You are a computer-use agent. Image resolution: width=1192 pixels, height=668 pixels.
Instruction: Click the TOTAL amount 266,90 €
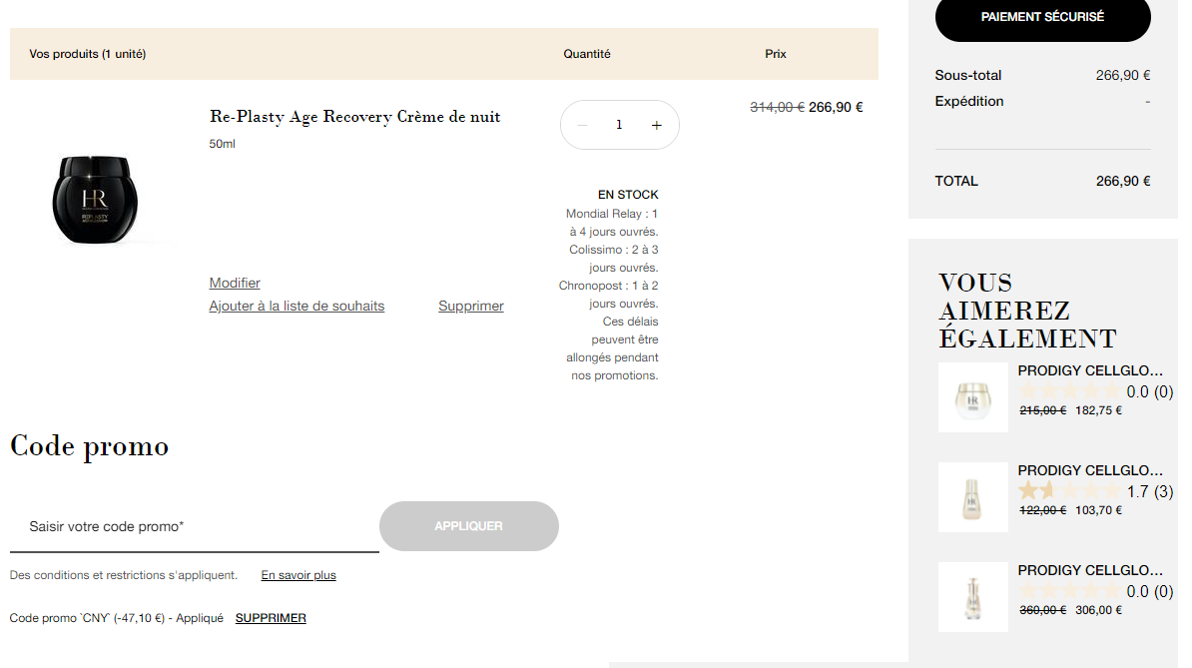pyautogui.click(x=1123, y=181)
